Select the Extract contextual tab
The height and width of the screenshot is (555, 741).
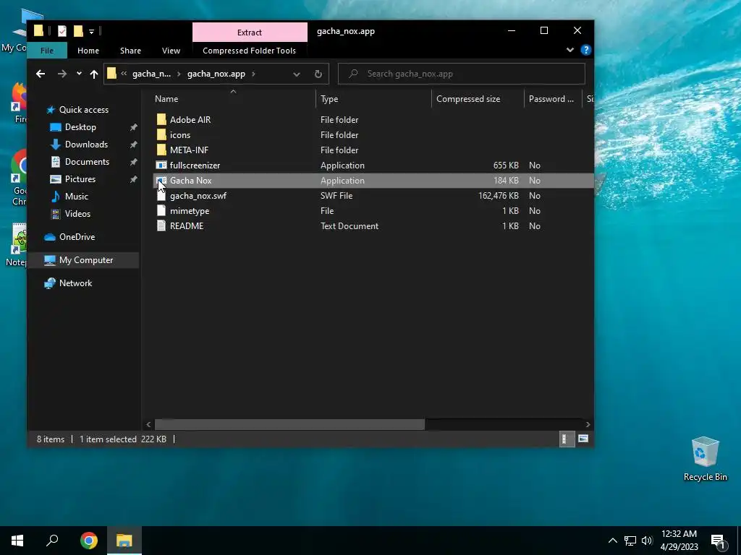click(250, 32)
